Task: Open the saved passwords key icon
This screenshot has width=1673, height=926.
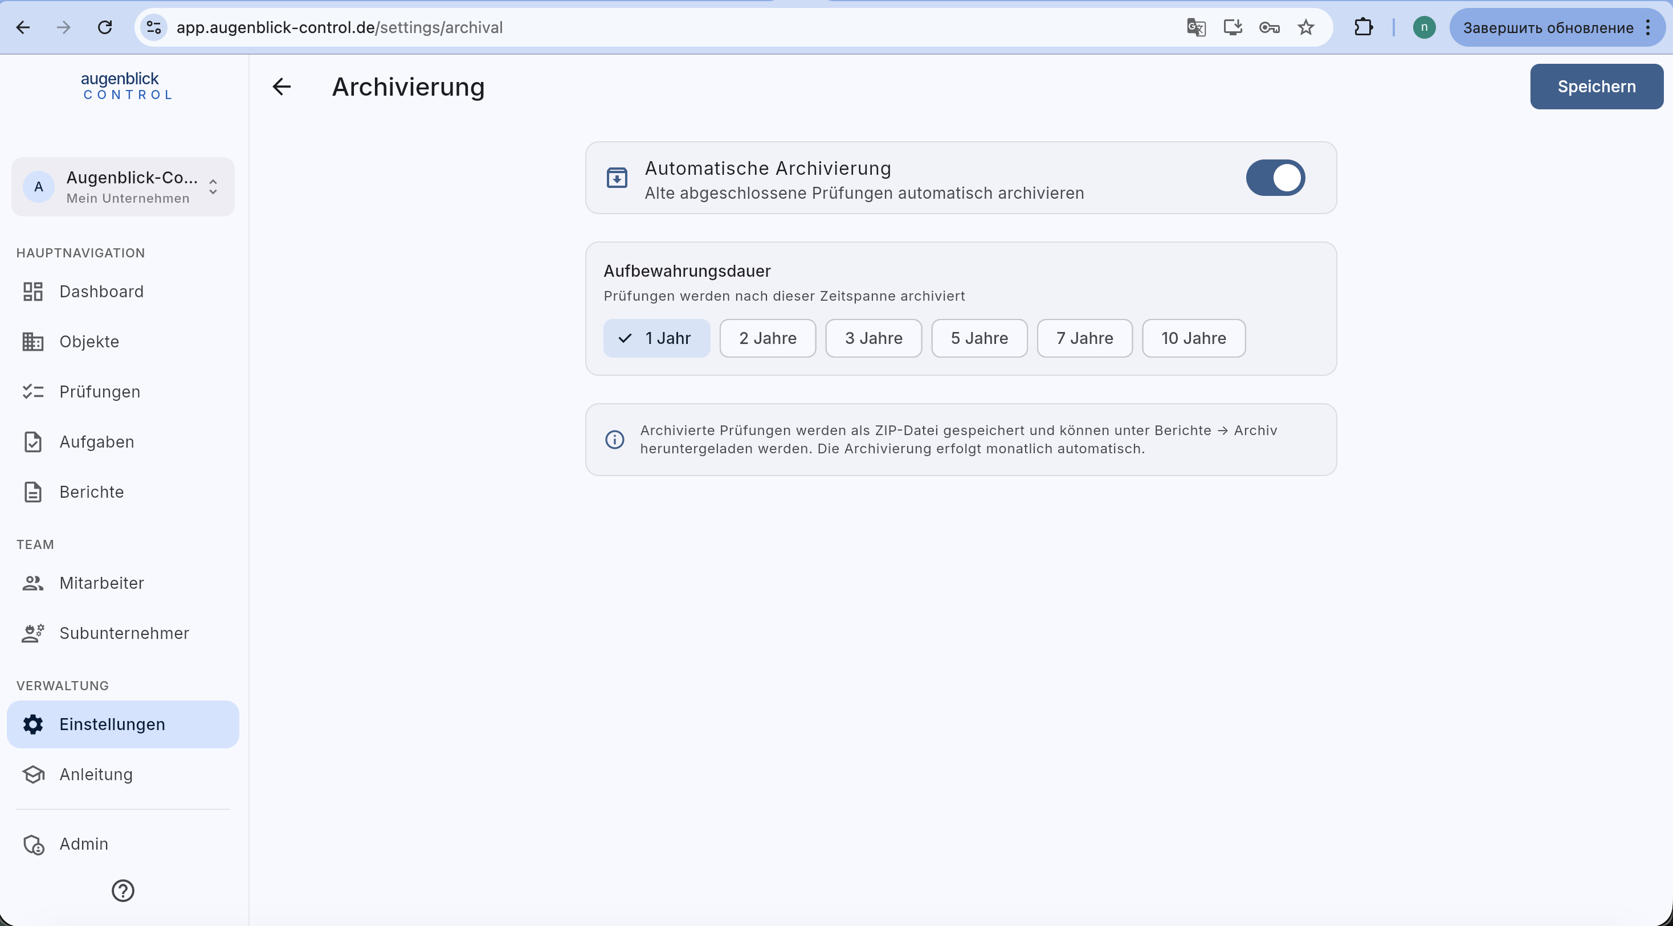Action: click(x=1269, y=27)
